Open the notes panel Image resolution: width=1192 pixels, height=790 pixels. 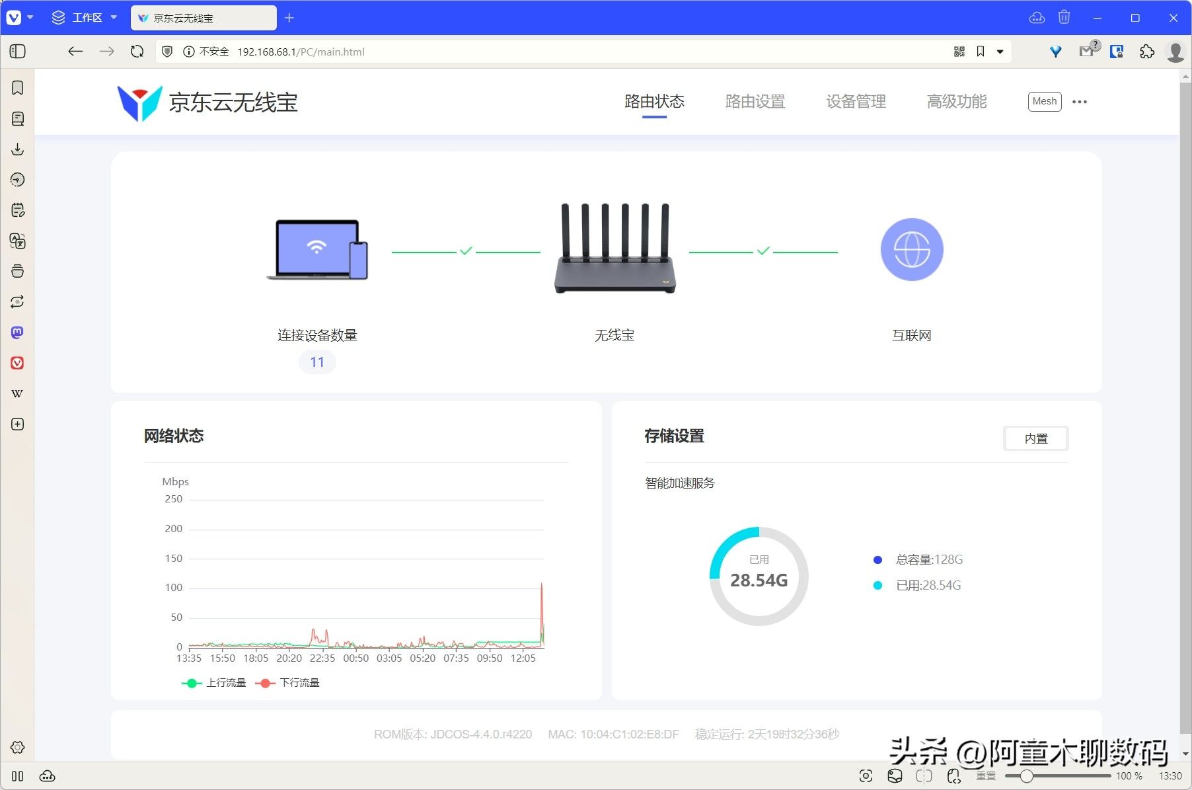click(18, 210)
